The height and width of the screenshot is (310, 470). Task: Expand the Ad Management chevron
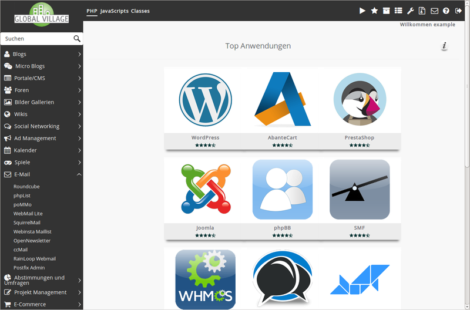tap(79, 139)
